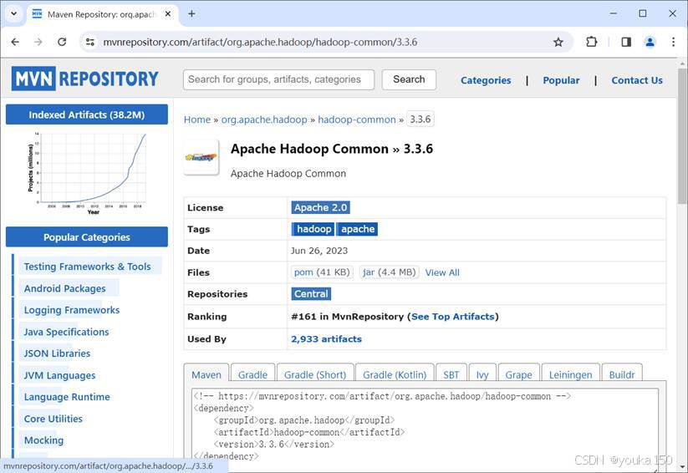
Task: Open a new browser tab
Action: coord(191,14)
